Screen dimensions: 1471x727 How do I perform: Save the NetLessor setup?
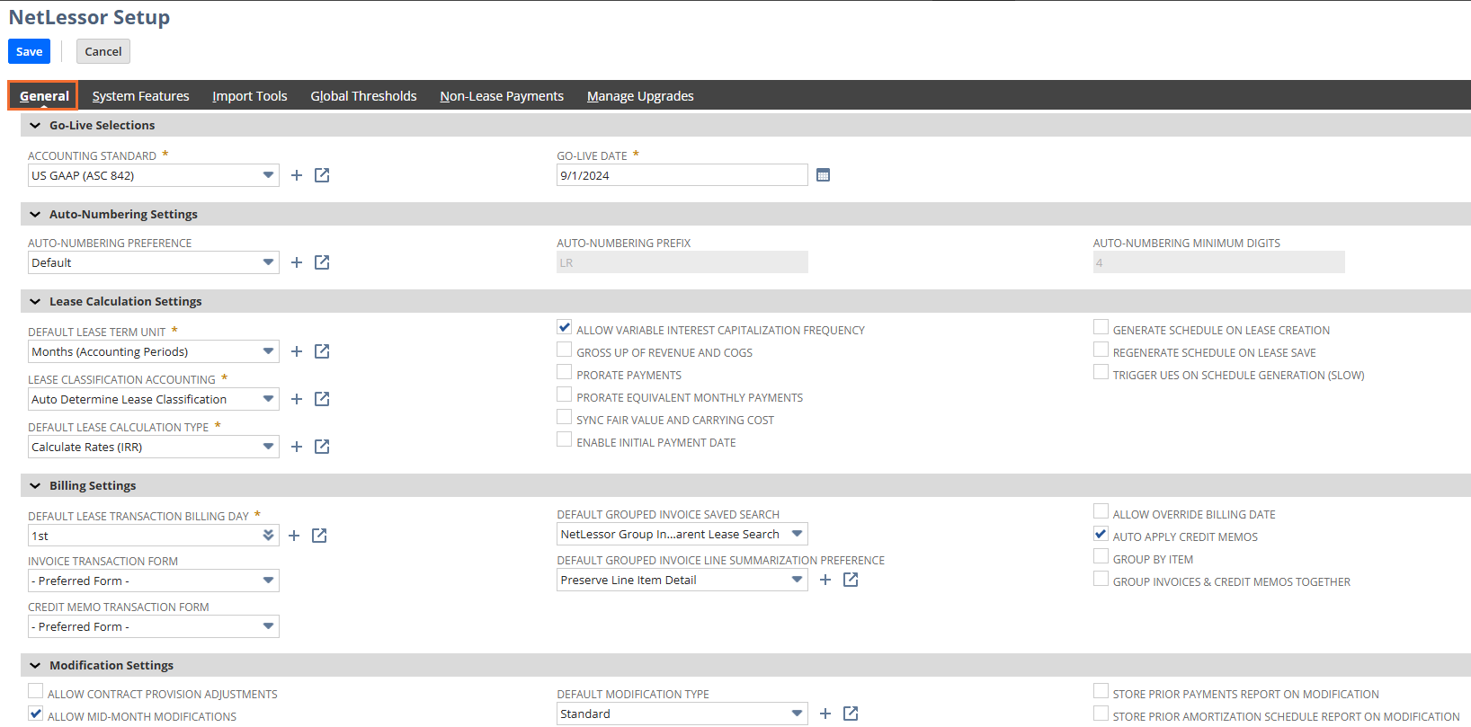[x=30, y=51]
